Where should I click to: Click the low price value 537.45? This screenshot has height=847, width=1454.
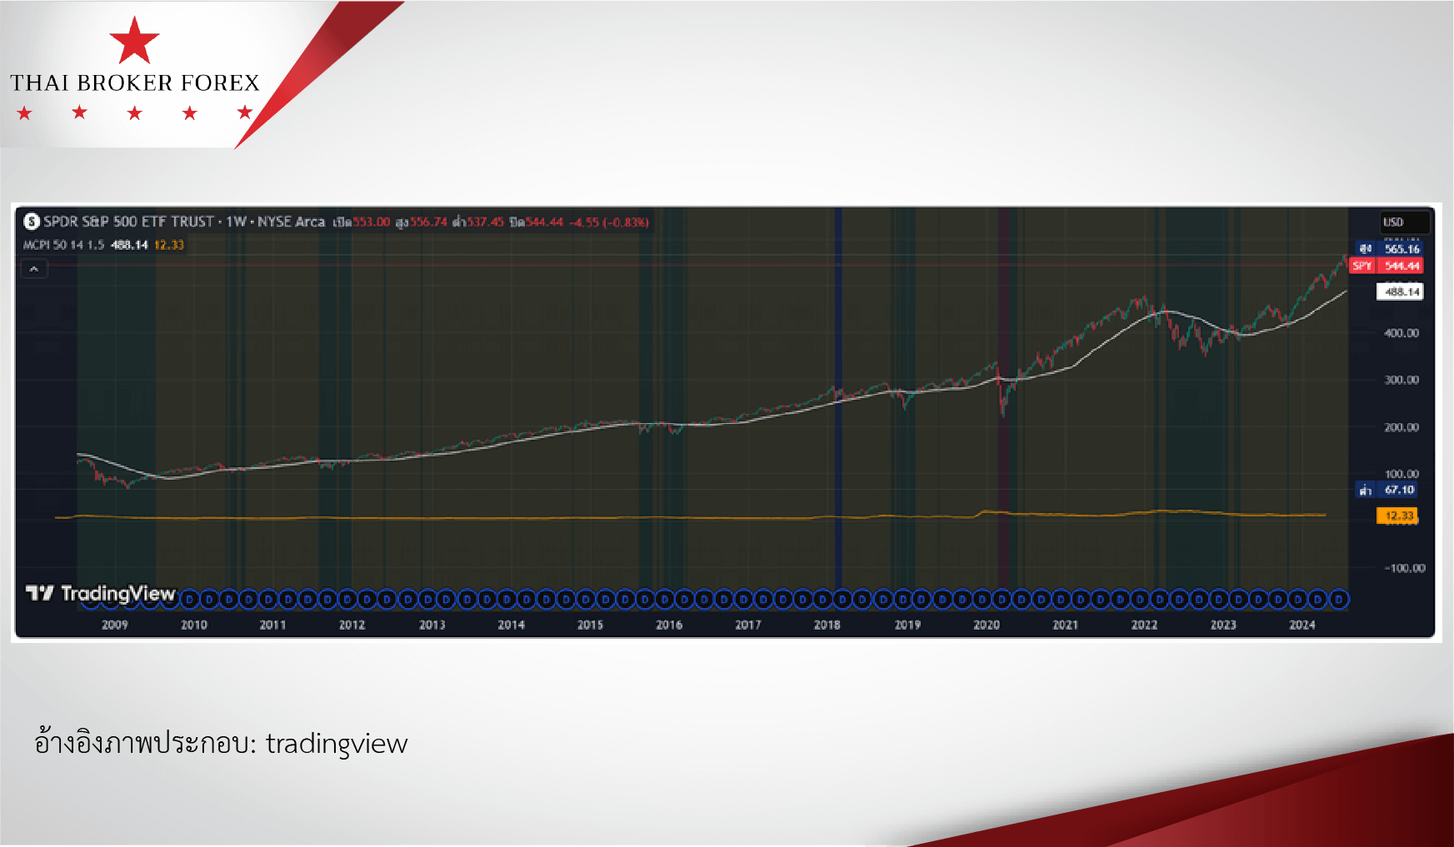click(x=485, y=222)
